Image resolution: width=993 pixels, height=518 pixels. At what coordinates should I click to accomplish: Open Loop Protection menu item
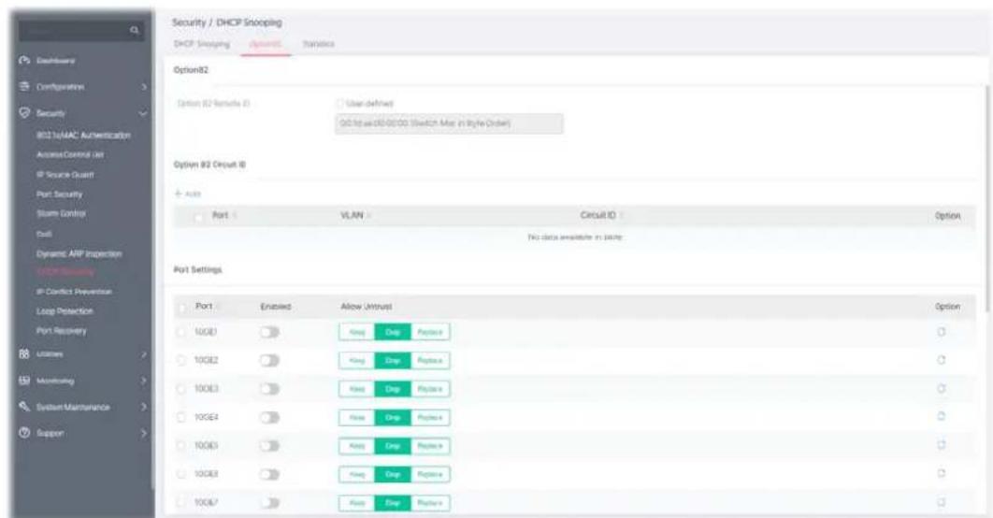[x=65, y=311]
